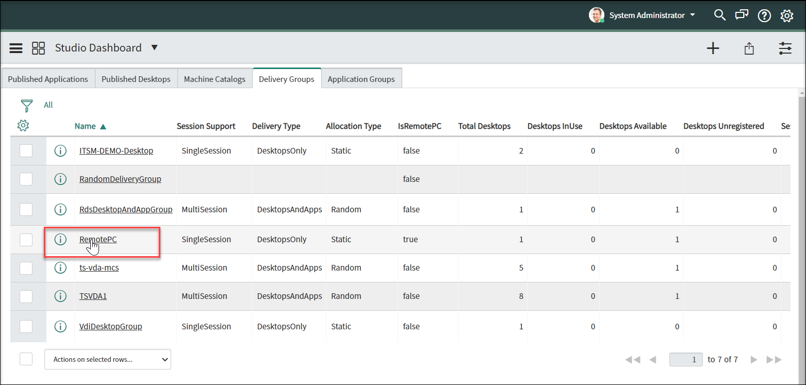Click the dashboard grid overview icon
This screenshot has height=385, width=806.
(x=39, y=48)
